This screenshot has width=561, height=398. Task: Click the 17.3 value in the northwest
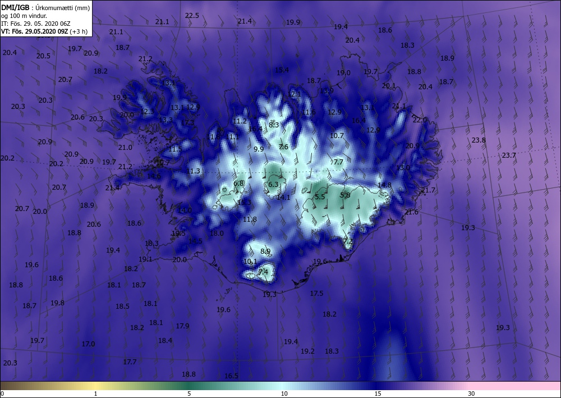[x=187, y=123]
